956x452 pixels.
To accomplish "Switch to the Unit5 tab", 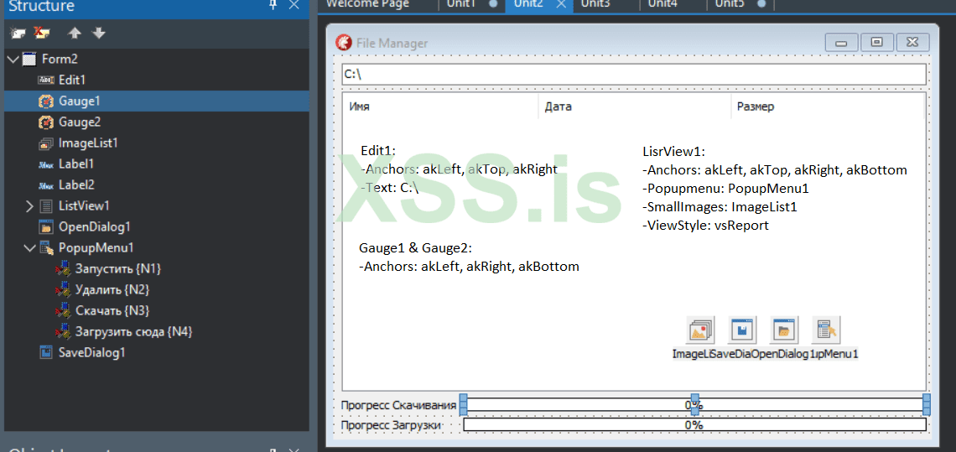I will 730,3.
